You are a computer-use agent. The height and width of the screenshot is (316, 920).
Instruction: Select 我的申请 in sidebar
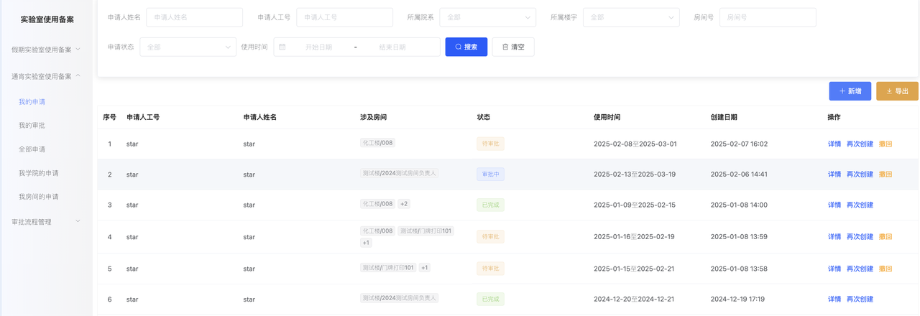pyautogui.click(x=32, y=102)
